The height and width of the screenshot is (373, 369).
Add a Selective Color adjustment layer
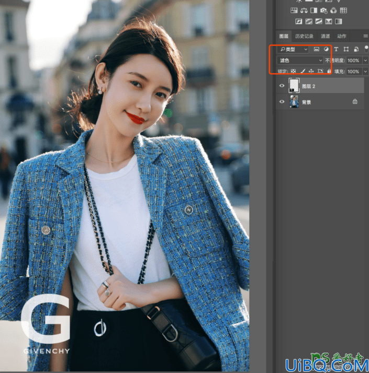pos(329,21)
